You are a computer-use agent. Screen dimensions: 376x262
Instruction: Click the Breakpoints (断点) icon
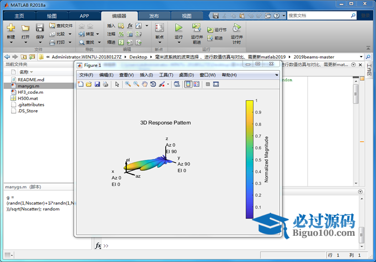[x=159, y=28]
